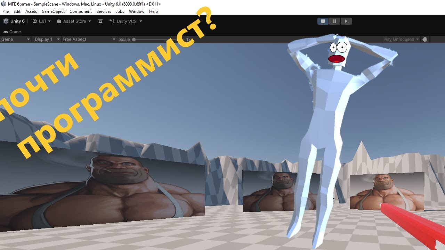Click the bug icon in Game view toolbar
Viewport: 445px width, 250px height.
point(425,39)
